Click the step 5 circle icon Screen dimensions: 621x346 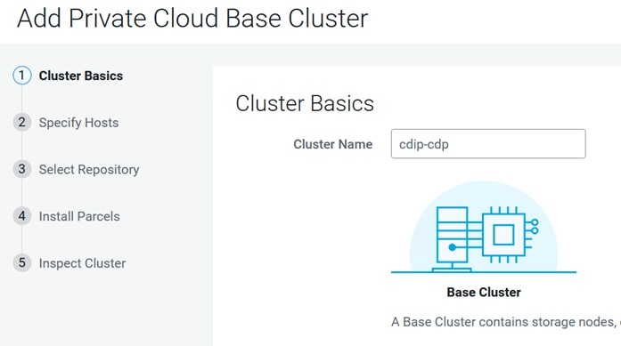pyautogui.click(x=21, y=262)
